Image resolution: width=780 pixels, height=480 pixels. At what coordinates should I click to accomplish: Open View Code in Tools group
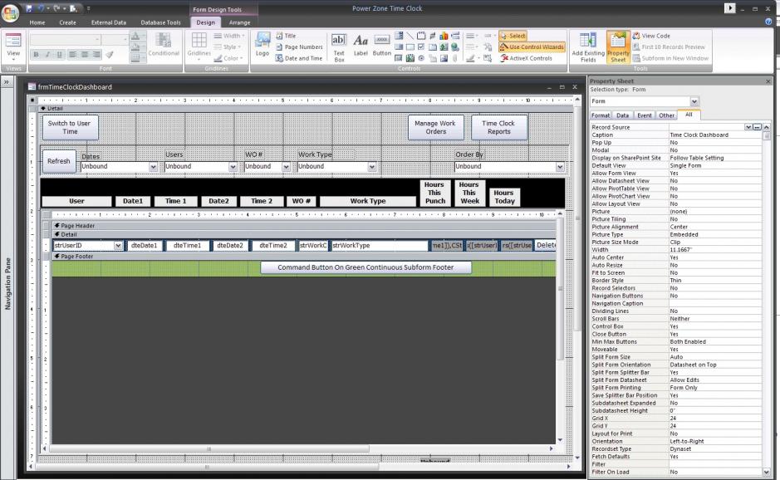651,36
